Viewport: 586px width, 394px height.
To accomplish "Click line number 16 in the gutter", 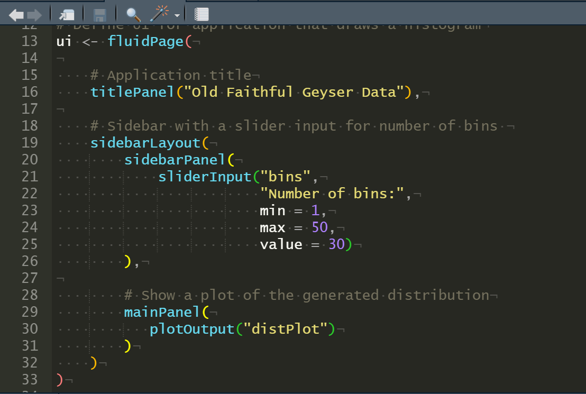I will point(30,92).
